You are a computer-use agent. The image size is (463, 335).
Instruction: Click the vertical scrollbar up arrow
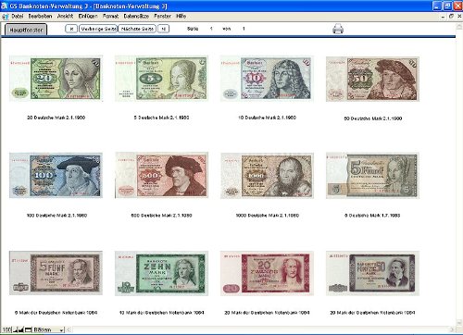(459, 27)
